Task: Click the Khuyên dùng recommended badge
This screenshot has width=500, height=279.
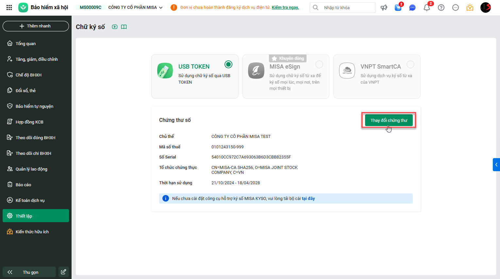Action: click(288, 58)
